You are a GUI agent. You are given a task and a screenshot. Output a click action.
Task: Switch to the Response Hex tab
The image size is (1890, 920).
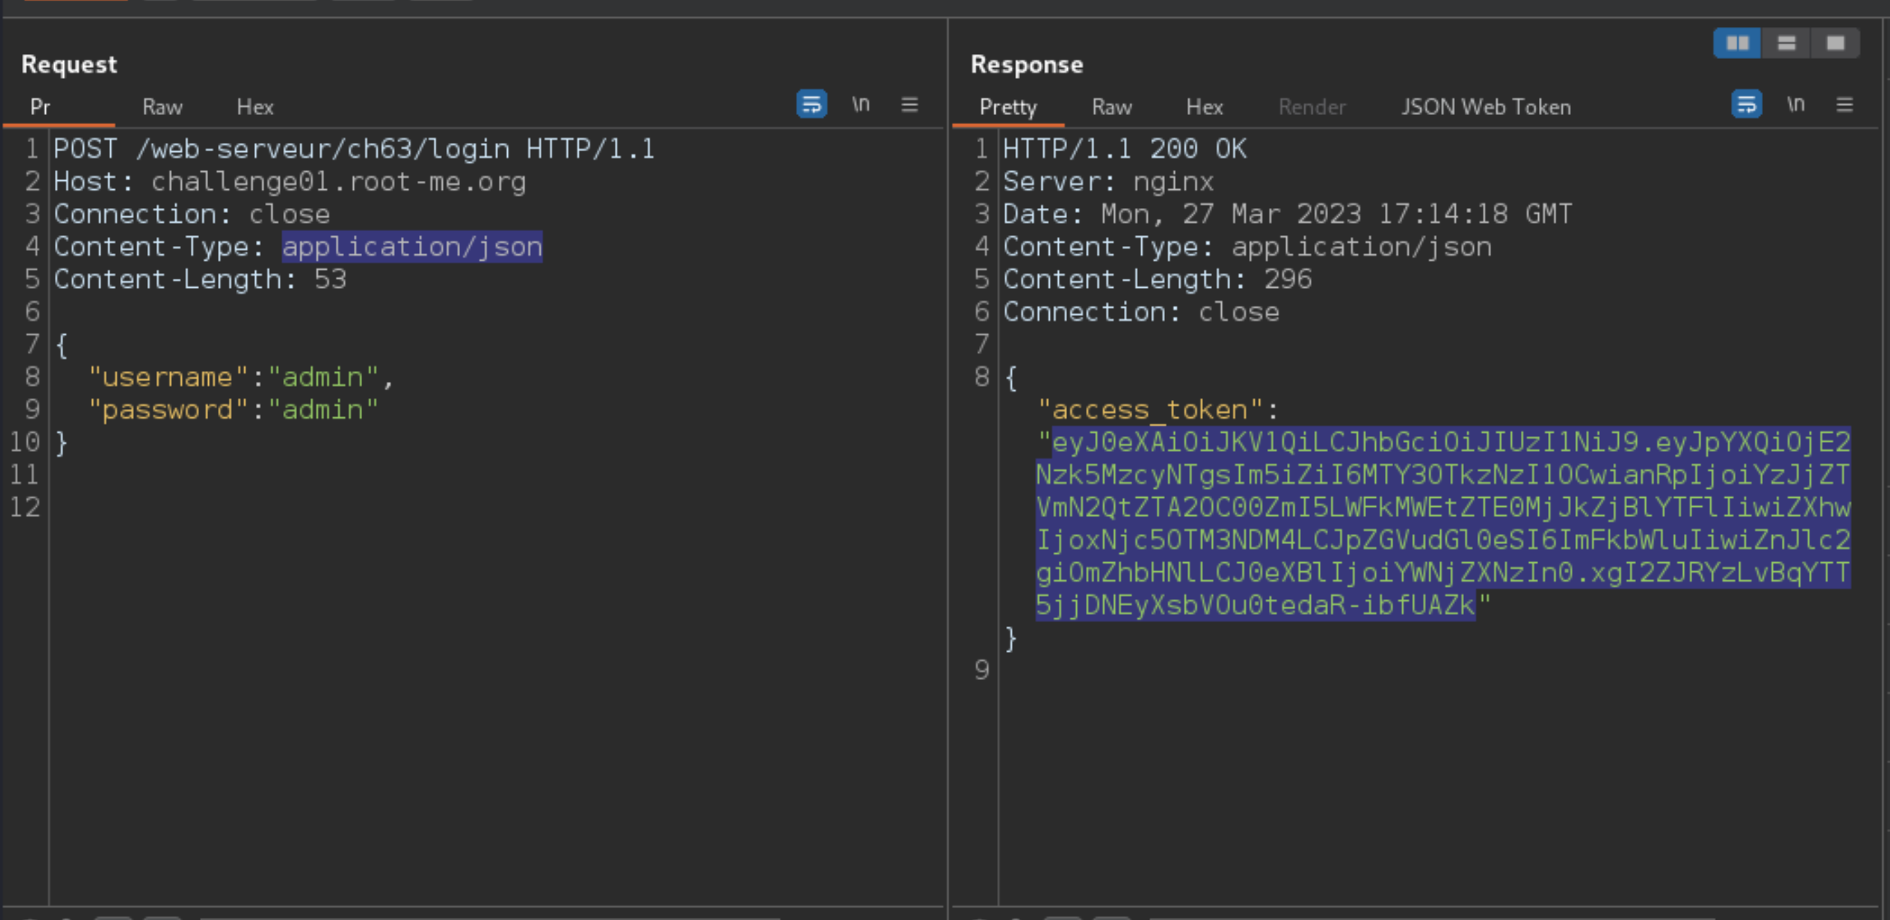point(1204,107)
